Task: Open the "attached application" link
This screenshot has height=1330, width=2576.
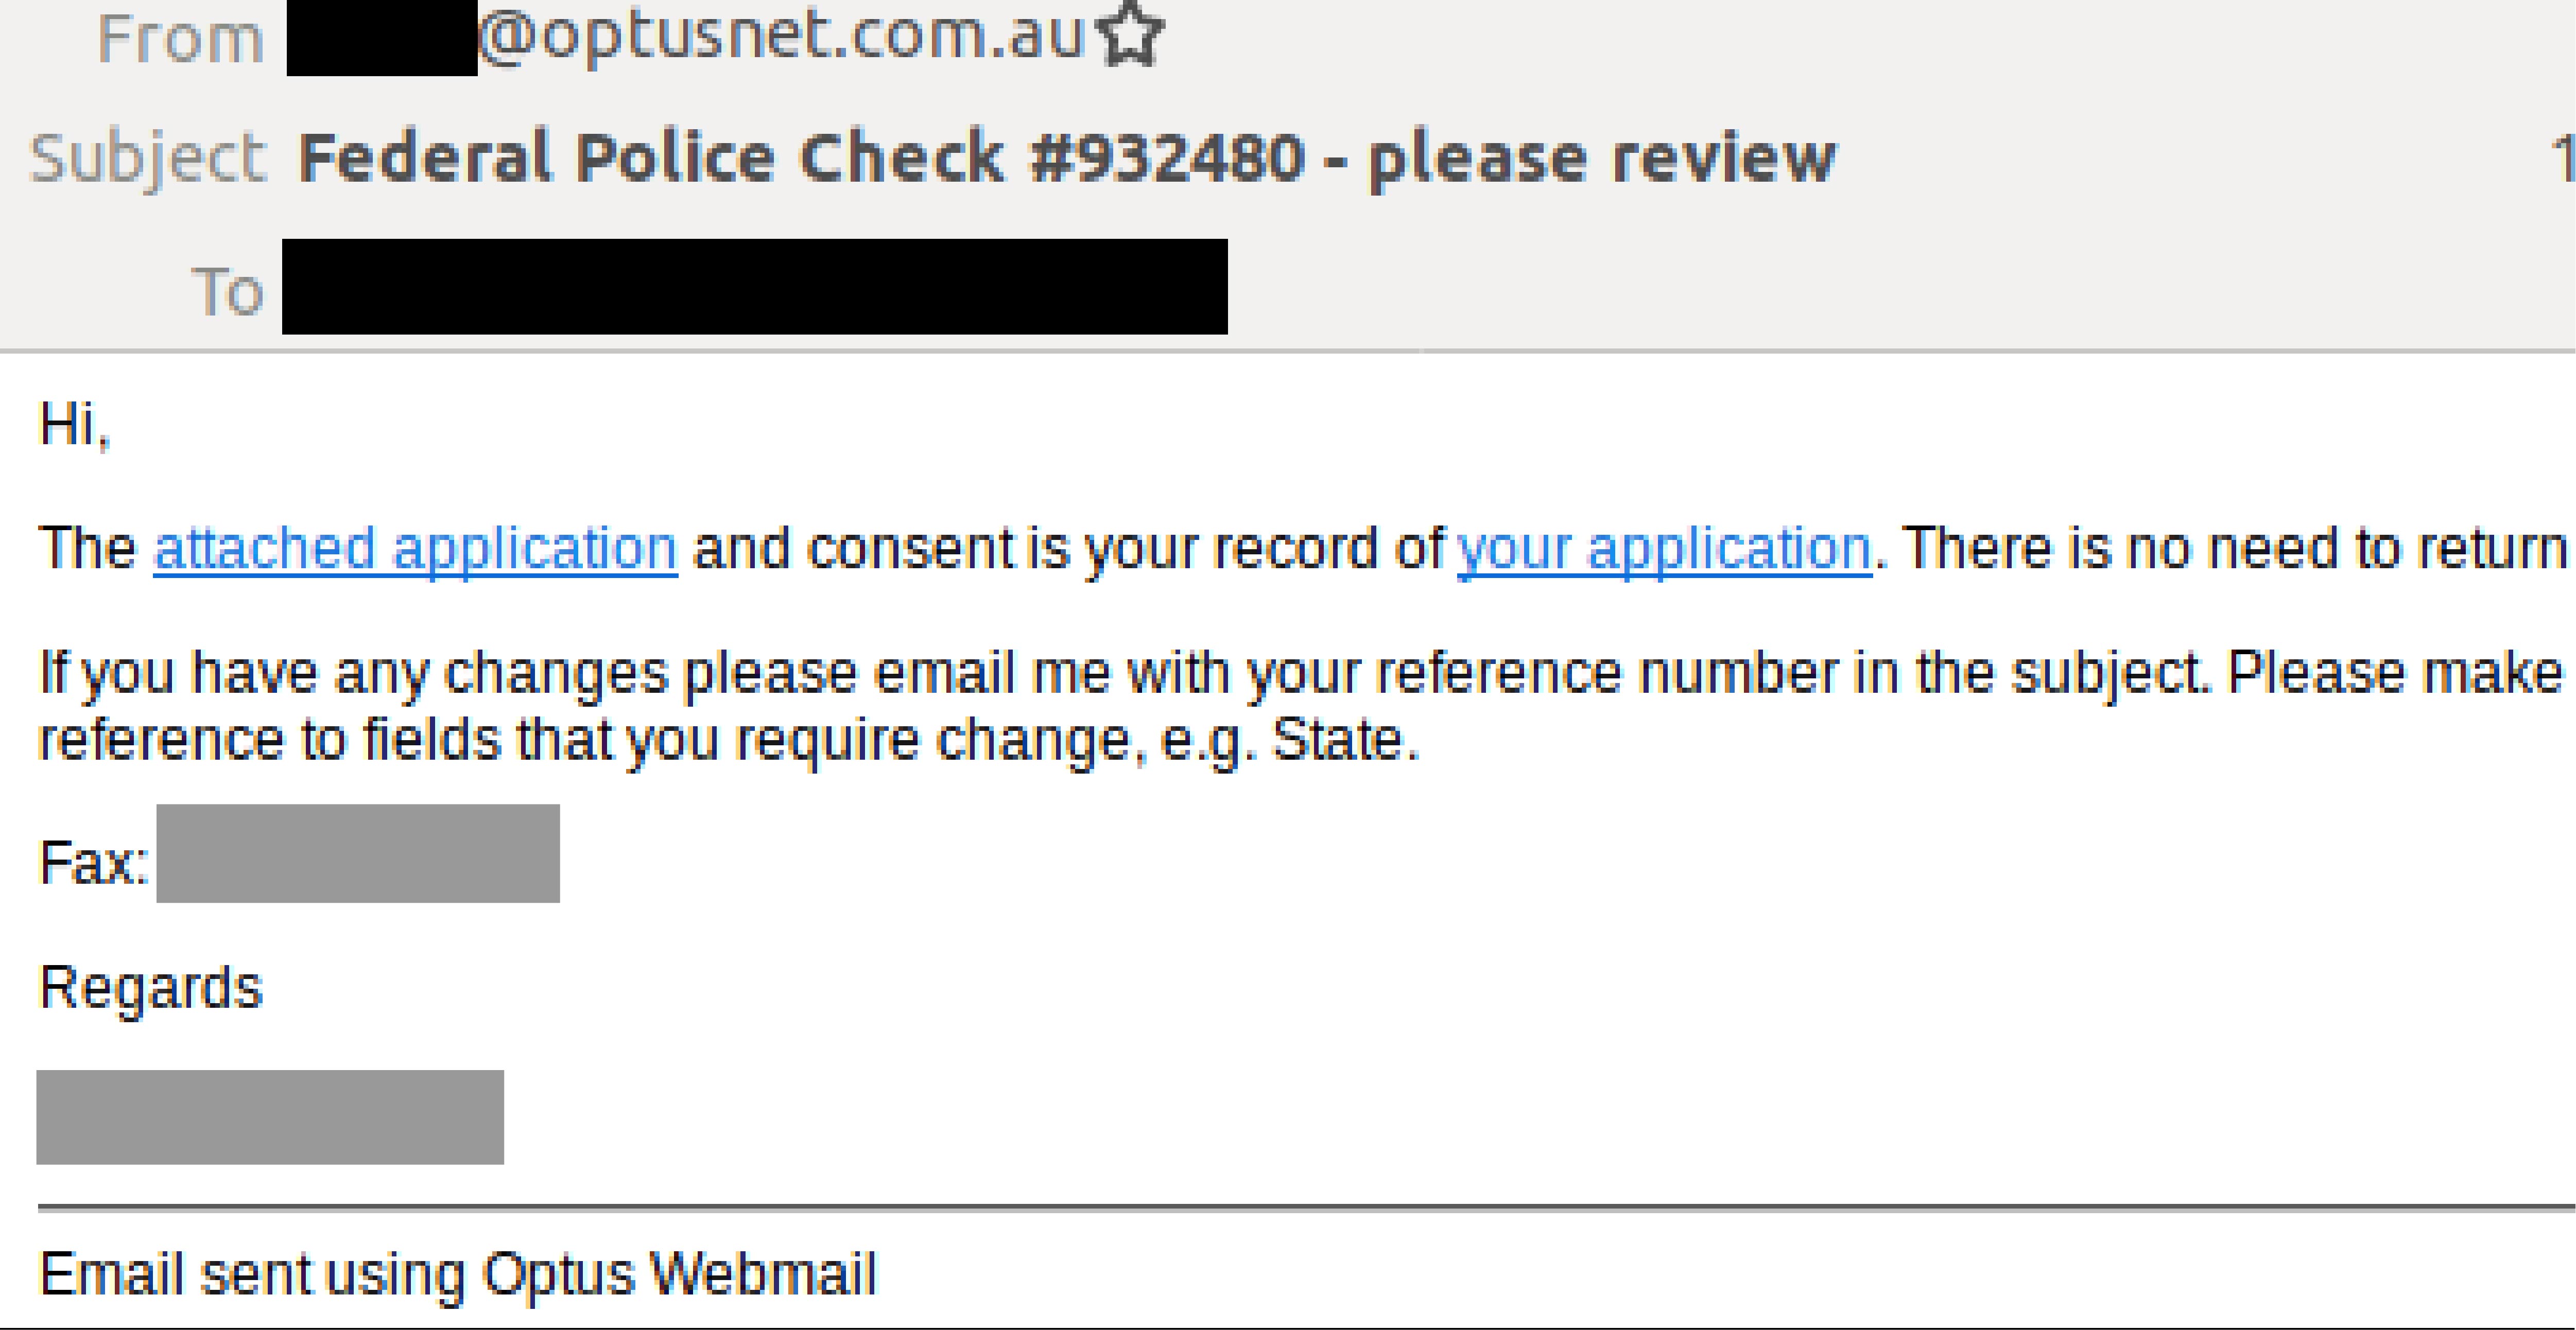Action: point(415,549)
